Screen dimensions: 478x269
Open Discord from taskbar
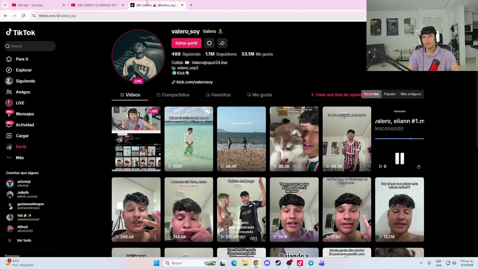pyautogui.click(x=267, y=263)
